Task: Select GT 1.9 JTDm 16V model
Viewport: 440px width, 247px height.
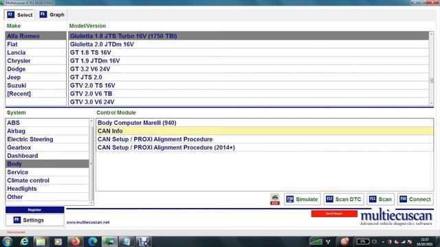Action: click(x=249, y=61)
